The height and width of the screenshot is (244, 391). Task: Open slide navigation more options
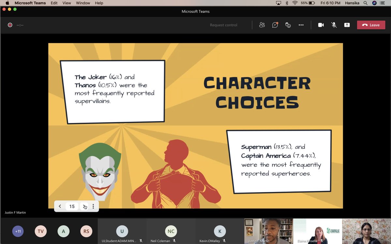93,206
